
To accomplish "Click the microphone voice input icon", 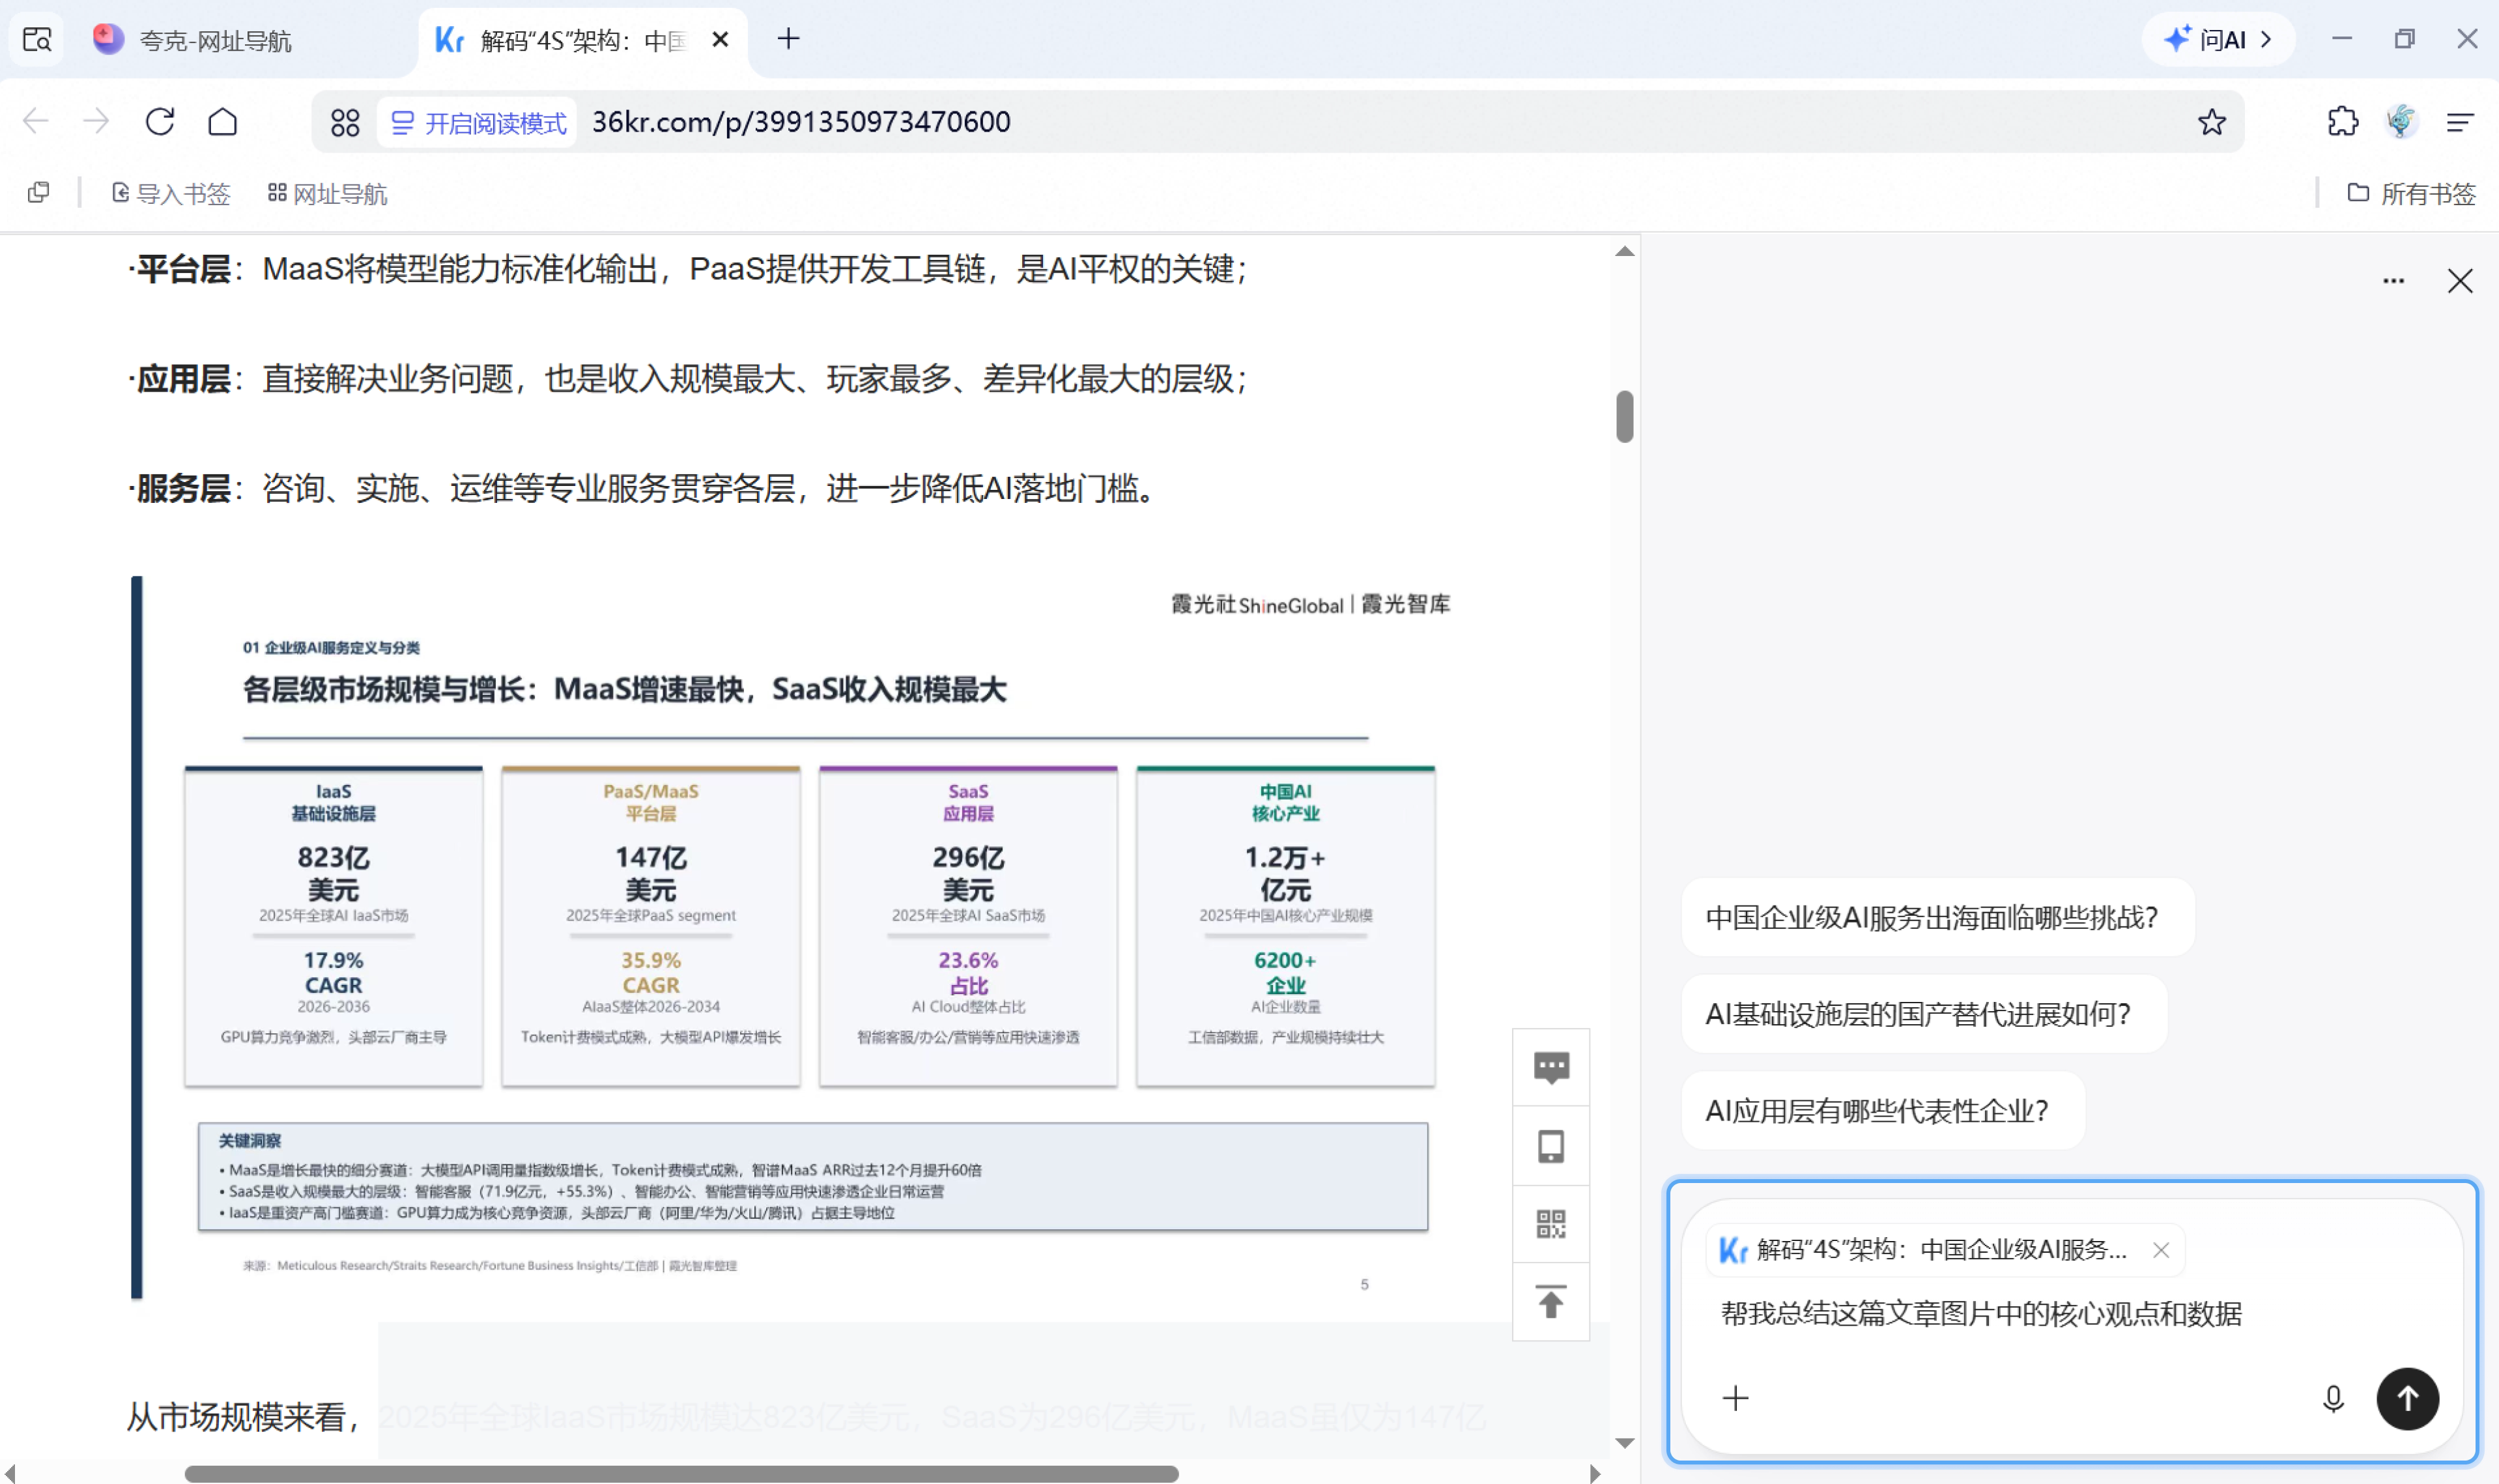I will point(2333,1398).
